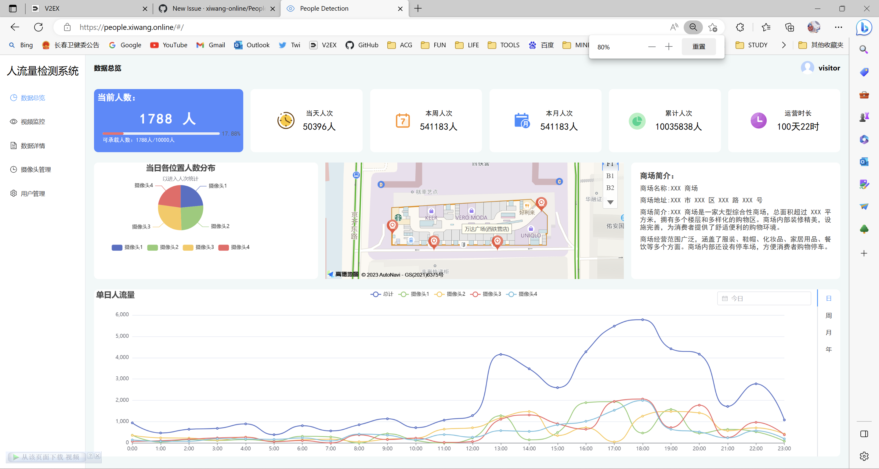The width and height of the screenshot is (879, 469).
Task: Click the calendar icon in the 今日 date picker
Action: coord(725,298)
